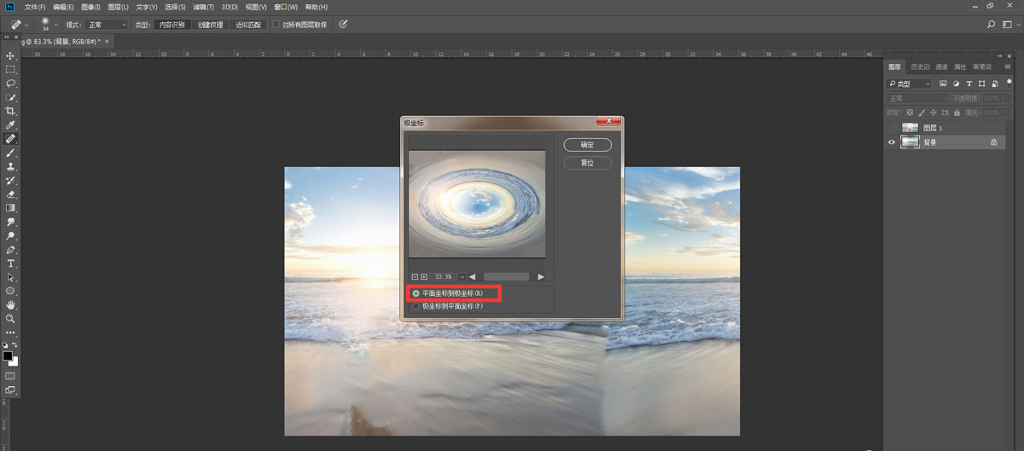Viewport: 1024px width, 451px height.
Task: Open tool preset picker dropdown
Action: click(19, 25)
